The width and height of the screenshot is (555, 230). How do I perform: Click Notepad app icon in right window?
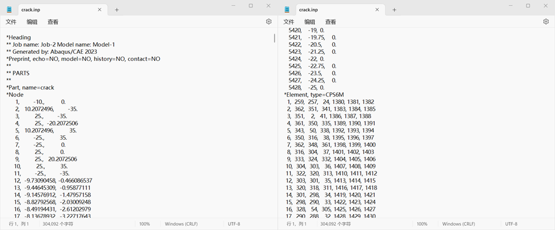(x=287, y=9)
